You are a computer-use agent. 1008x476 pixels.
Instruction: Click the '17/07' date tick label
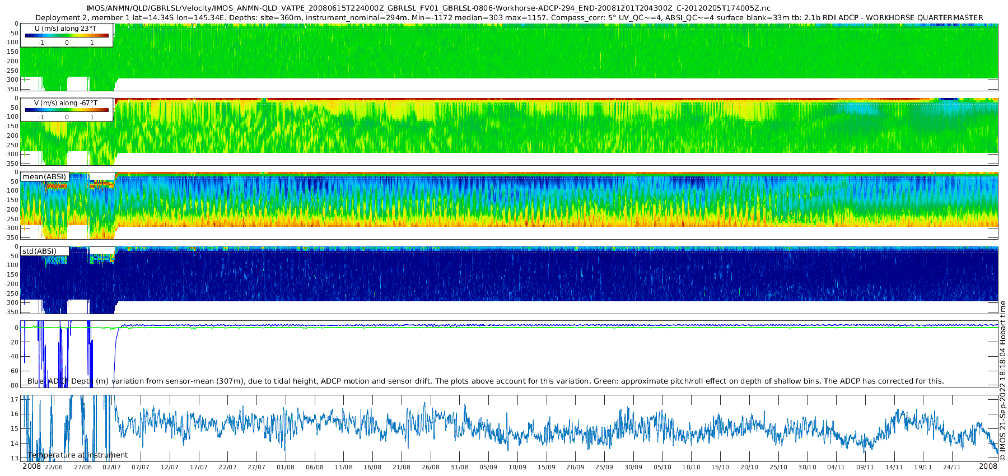[x=198, y=467]
